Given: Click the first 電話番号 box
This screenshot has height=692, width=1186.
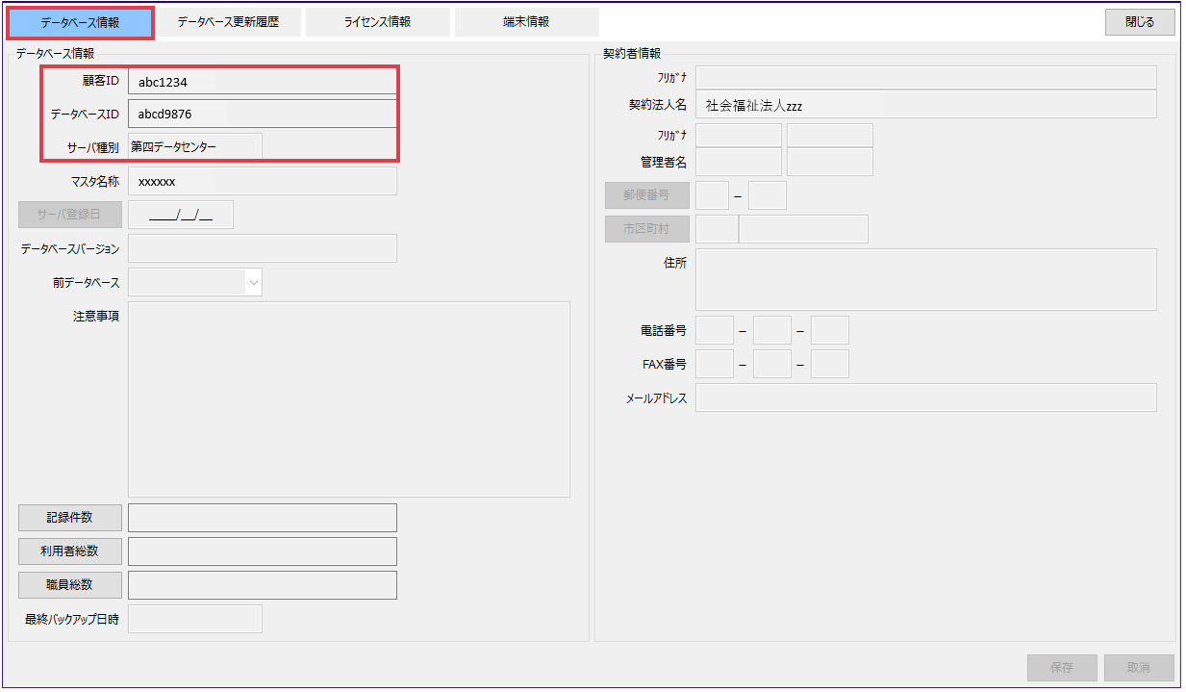Looking at the screenshot, I should pos(714,330).
